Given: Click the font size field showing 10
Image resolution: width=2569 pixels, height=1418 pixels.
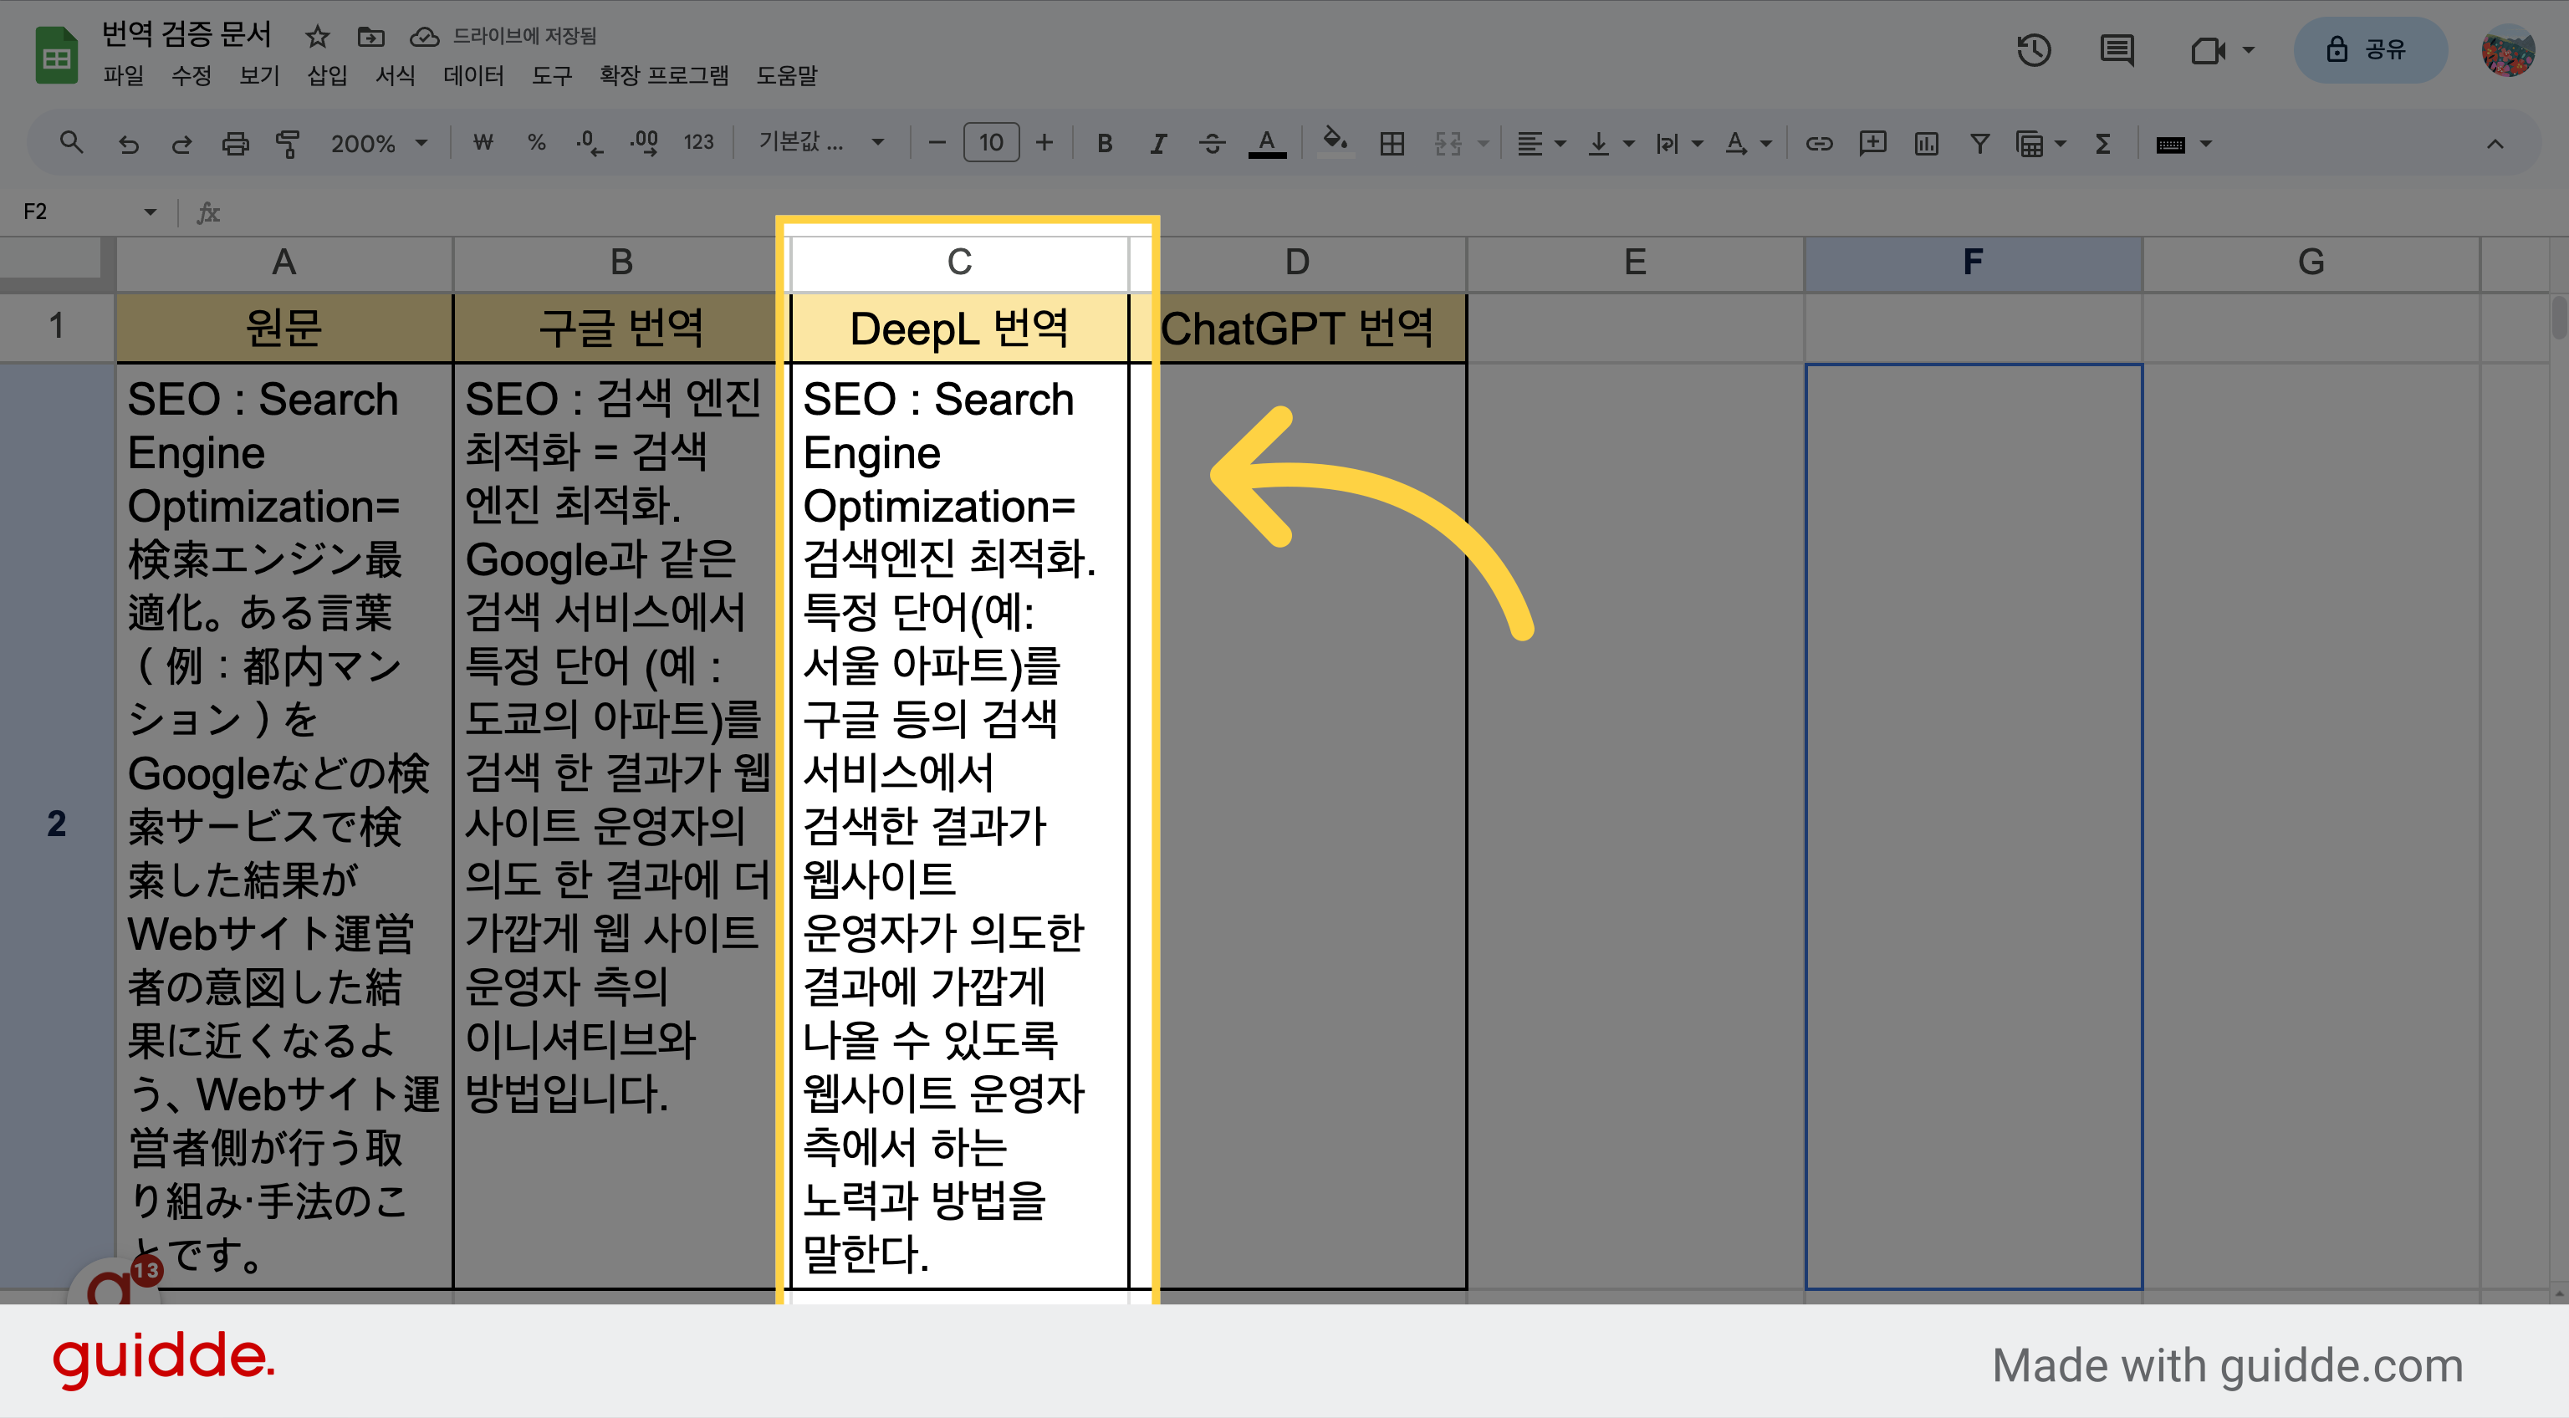Looking at the screenshot, I should (990, 143).
